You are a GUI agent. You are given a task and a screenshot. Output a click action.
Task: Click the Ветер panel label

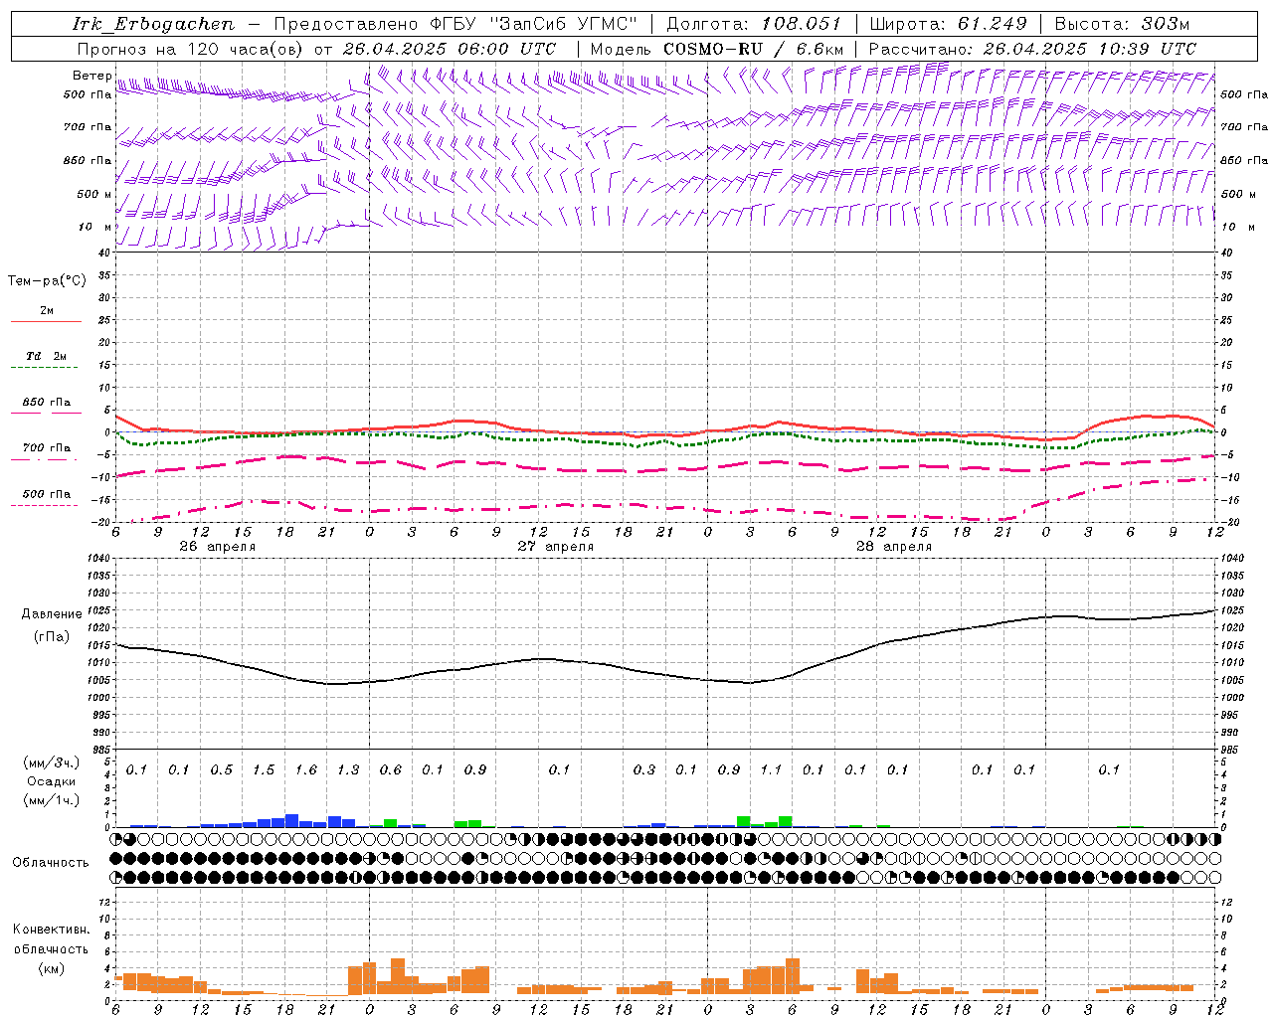click(91, 76)
